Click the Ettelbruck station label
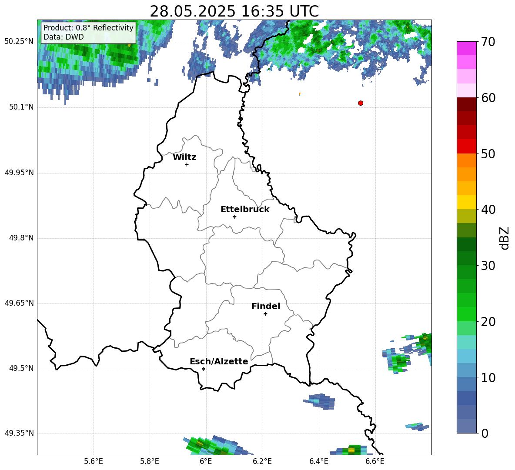The image size is (515, 470). [x=245, y=210]
